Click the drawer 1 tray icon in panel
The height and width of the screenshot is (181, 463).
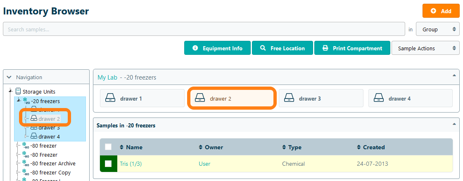click(x=111, y=99)
